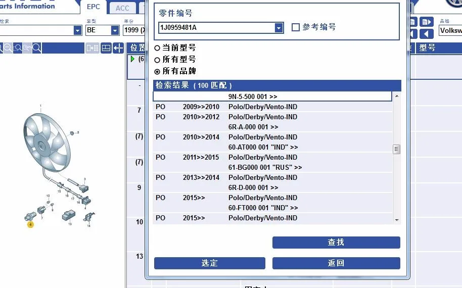Click the radiator fan drawing in diagram

tap(47, 142)
